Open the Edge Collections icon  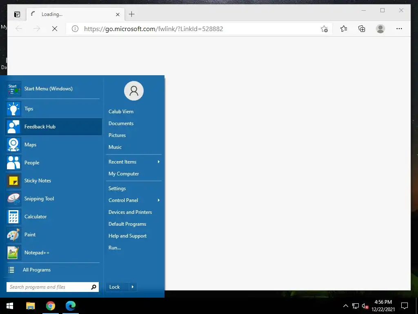click(362, 29)
